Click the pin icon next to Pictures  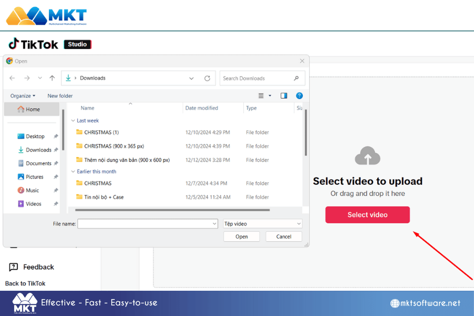[56, 177]
